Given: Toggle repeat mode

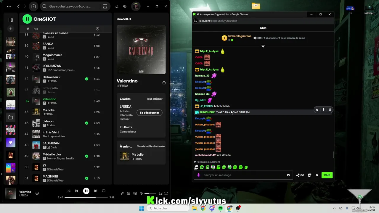Looking at the screenshot, I should click(x=104, y=191).
